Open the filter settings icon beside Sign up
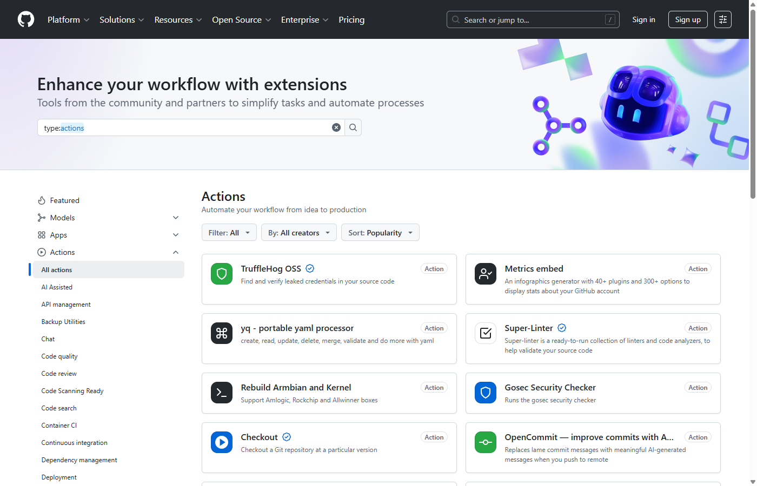757x486 pixels. [x=722, y=19]
